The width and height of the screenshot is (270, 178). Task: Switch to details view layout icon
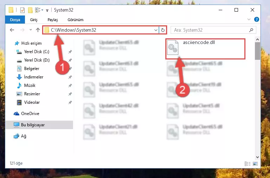click(x=248, y=164)
